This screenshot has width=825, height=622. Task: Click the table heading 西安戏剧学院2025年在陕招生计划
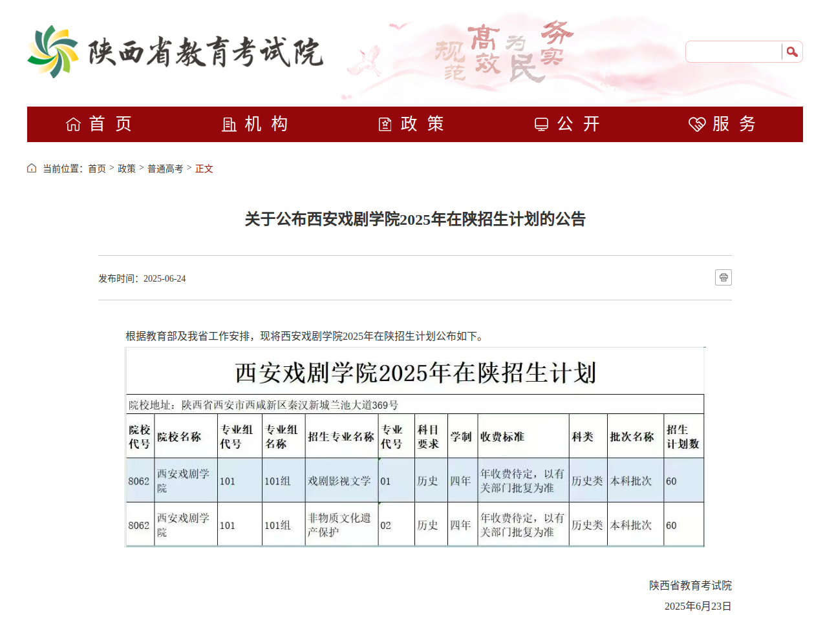coord(415,373)
